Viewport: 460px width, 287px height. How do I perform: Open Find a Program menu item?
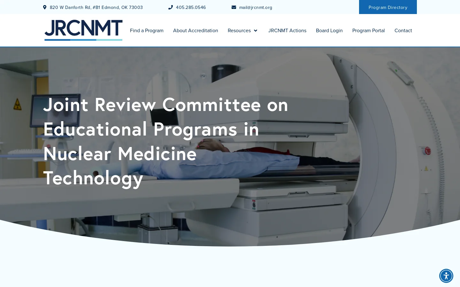[147, 31]
